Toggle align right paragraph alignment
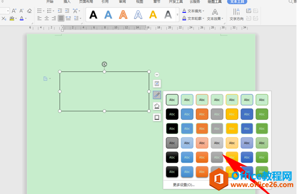 pos(54,18)
